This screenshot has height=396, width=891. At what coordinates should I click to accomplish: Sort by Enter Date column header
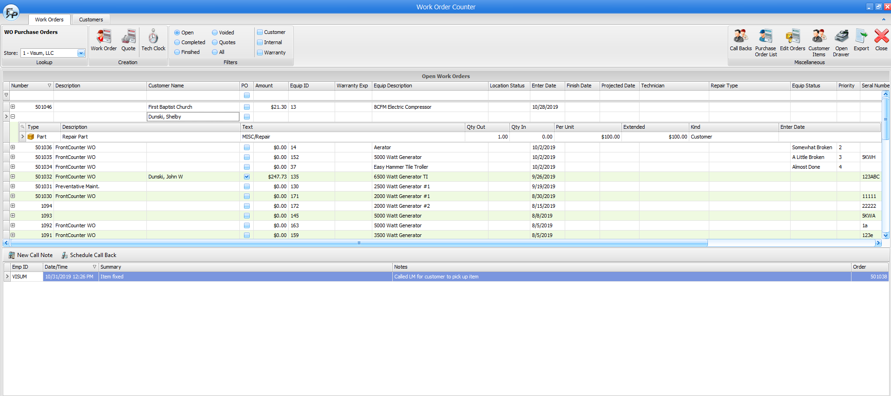(547, 86)
